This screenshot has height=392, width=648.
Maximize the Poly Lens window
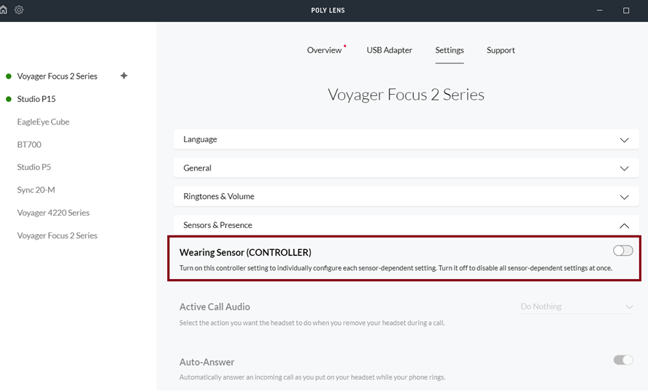point(626,10)
